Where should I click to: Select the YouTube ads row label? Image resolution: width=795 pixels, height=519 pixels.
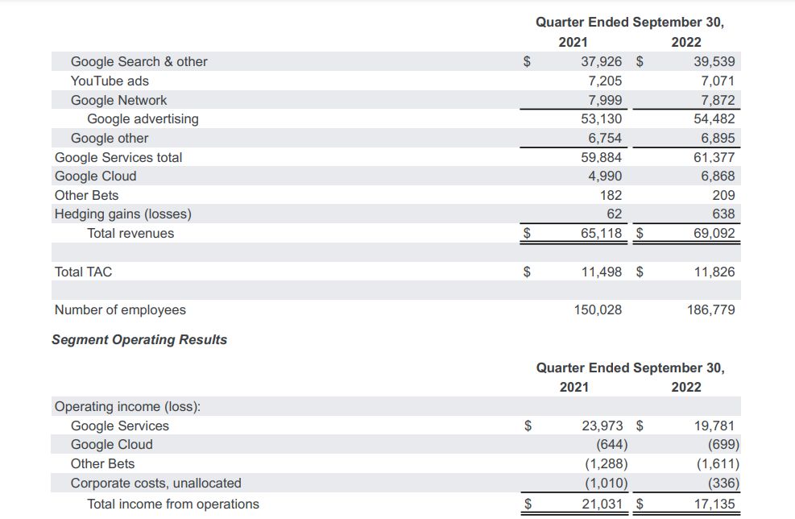(x=110, y=81)
